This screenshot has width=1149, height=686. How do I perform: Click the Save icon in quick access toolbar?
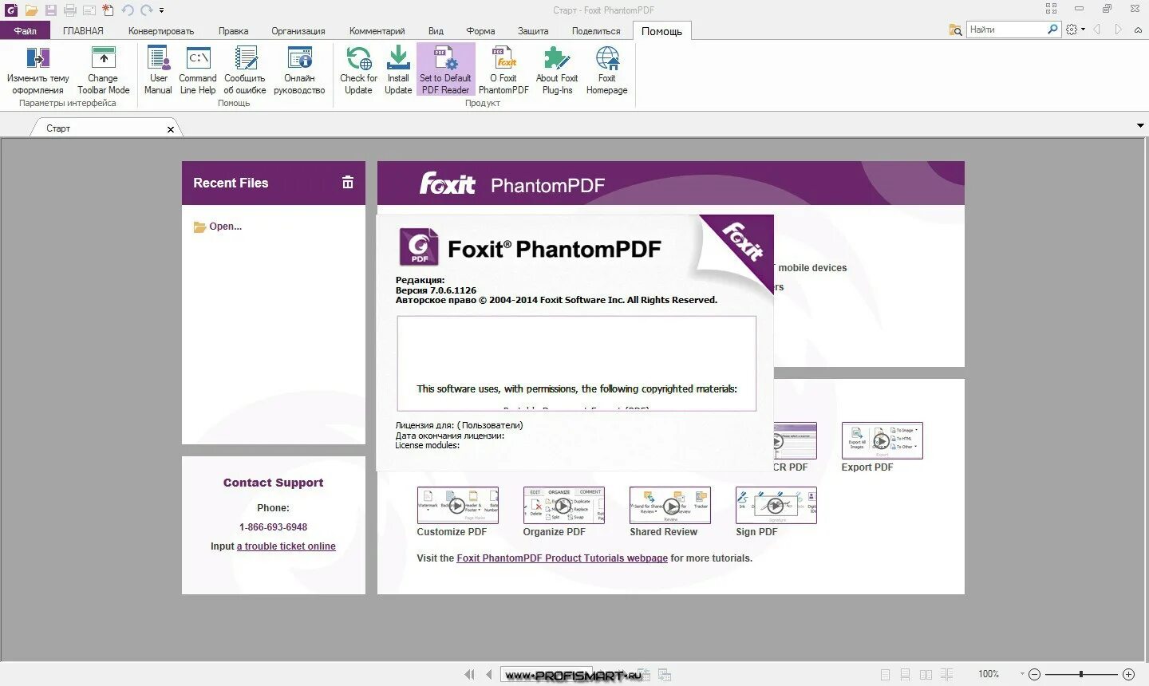pyautogui.click(x=50, y=10)
